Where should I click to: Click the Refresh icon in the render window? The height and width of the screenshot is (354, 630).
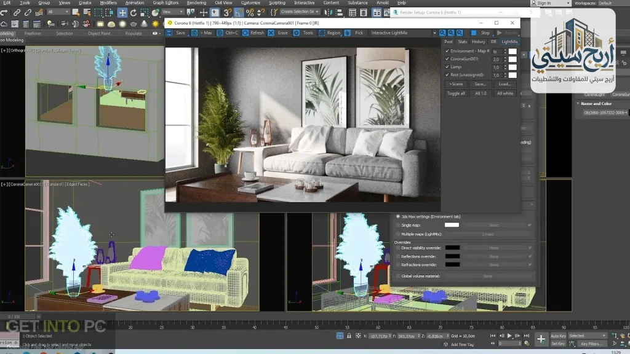pyautogui.click(x=245, y=33)
